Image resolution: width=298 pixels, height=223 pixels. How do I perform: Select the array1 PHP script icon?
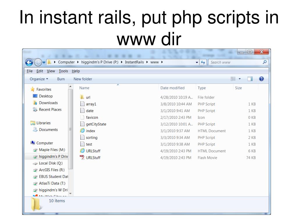82,104
